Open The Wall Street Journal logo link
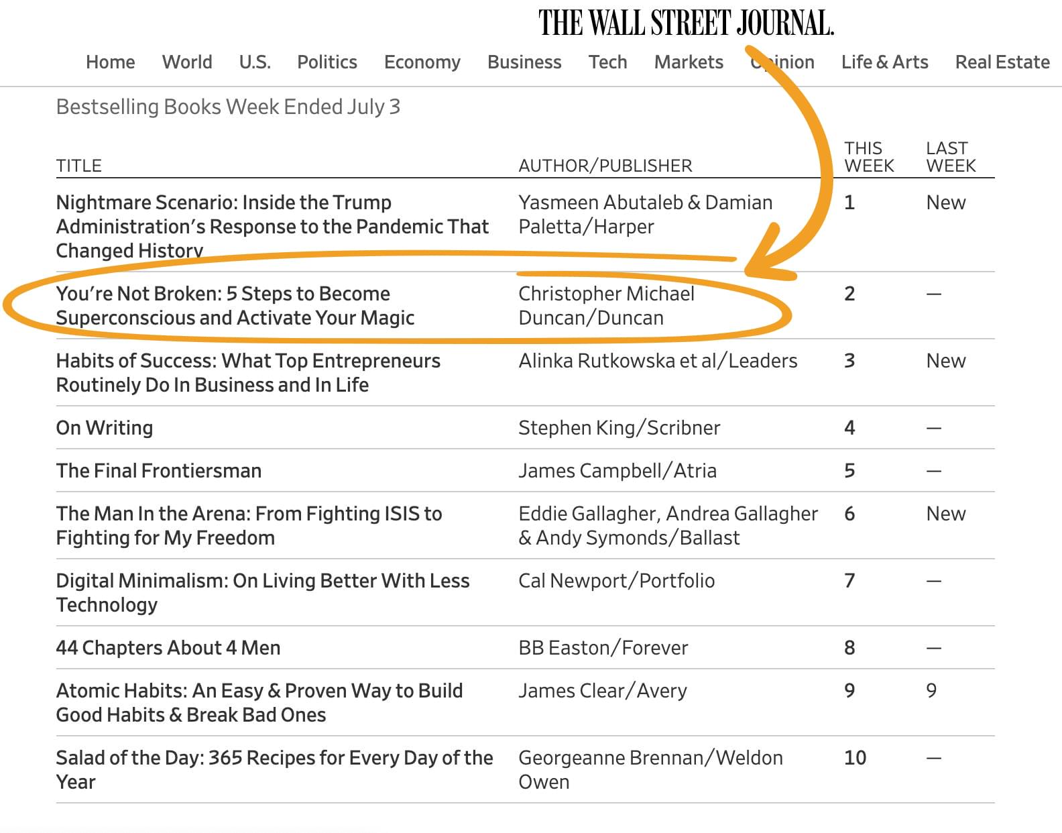The image size is (1062, 833). pyautogui.click(x=686, y=23)
